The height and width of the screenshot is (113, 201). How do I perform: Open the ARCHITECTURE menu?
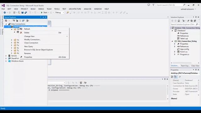(75, 9)
